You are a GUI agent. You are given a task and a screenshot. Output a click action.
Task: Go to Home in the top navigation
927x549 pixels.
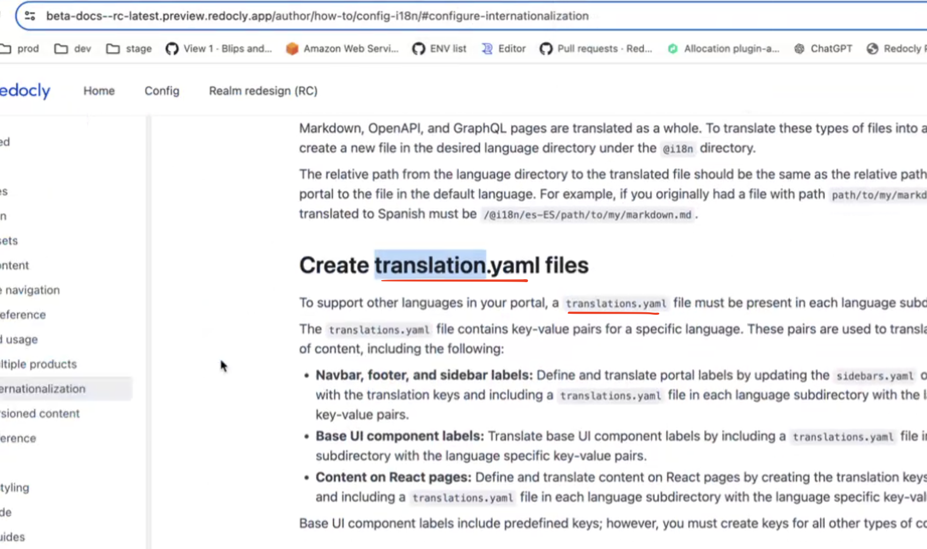pos(99,91)
